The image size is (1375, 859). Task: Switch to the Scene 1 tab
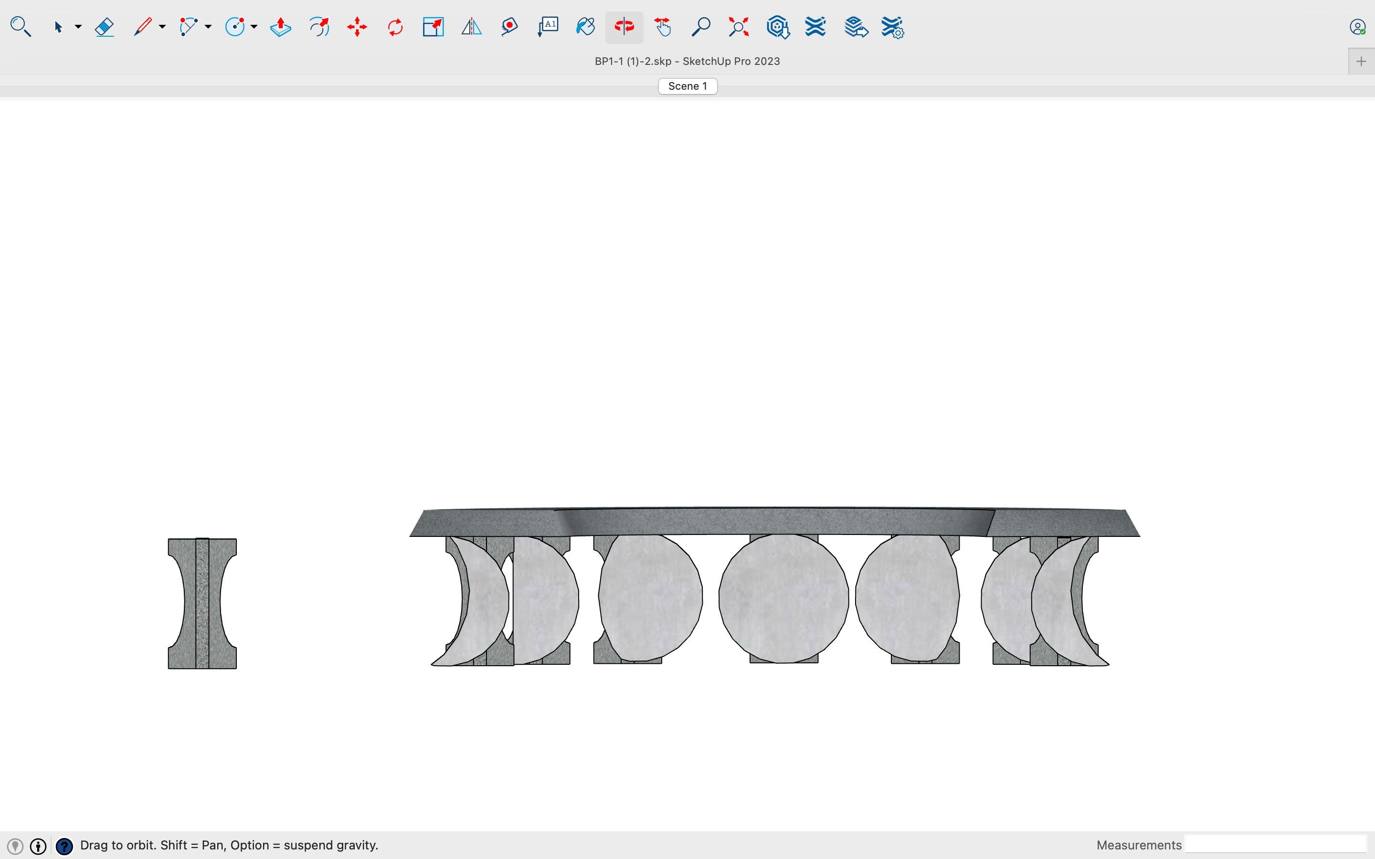point(687,86)
